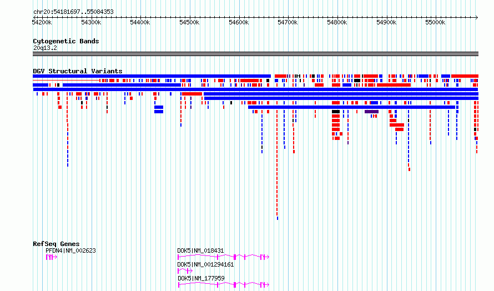
Task: Click the short DOK5 NM_001294161 transcript glyph
Action: [x=185, y=271]
